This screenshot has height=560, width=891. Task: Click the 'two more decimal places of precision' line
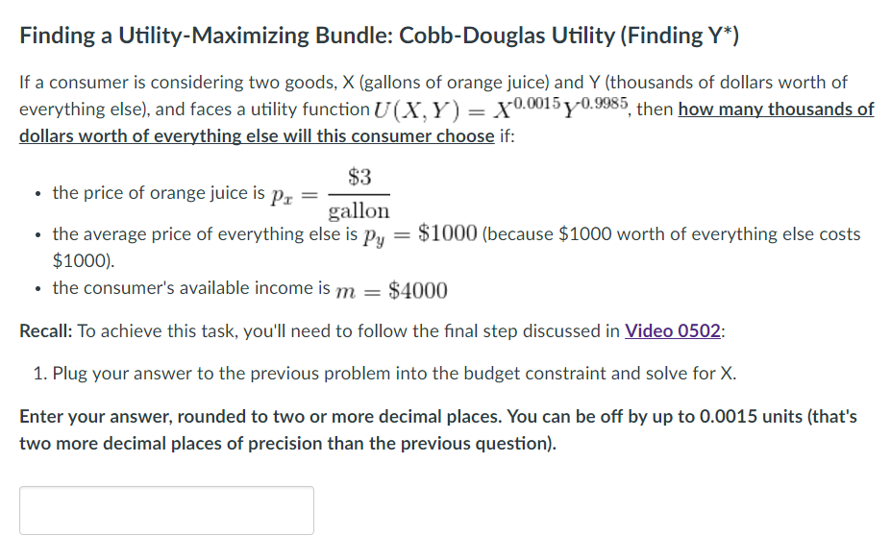[x=287, y=443]
